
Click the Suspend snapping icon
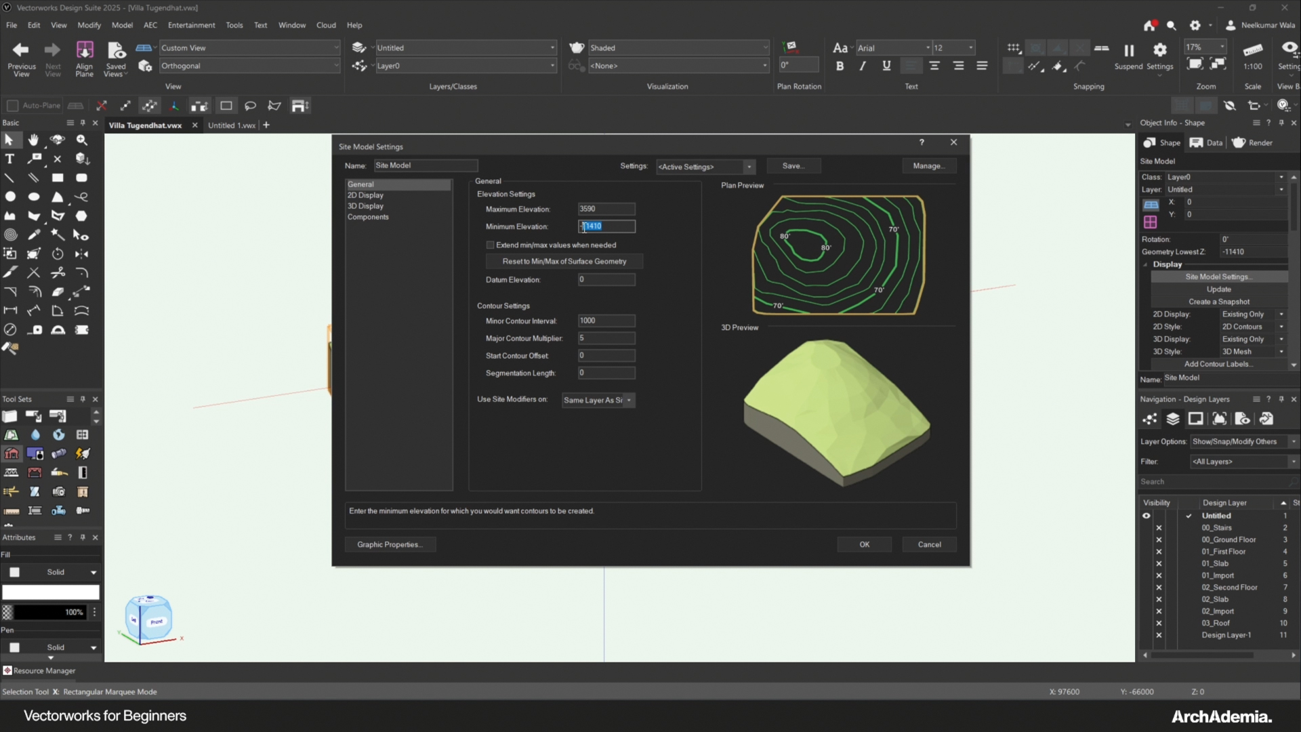pyautogui.click(x=1128, y=50)
